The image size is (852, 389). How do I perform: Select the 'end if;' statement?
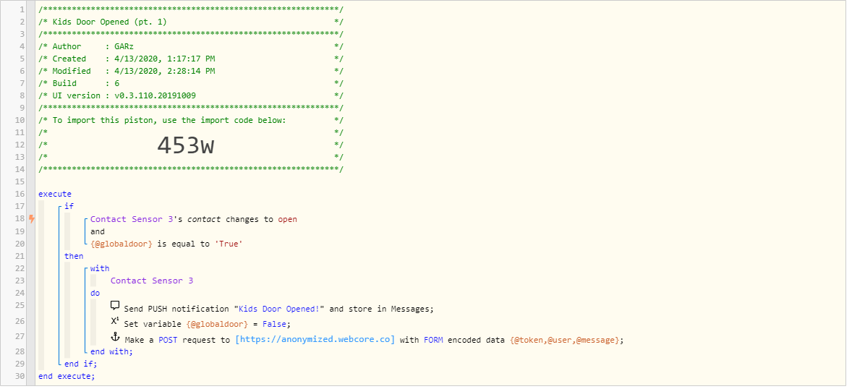click(x=80, y=364)
